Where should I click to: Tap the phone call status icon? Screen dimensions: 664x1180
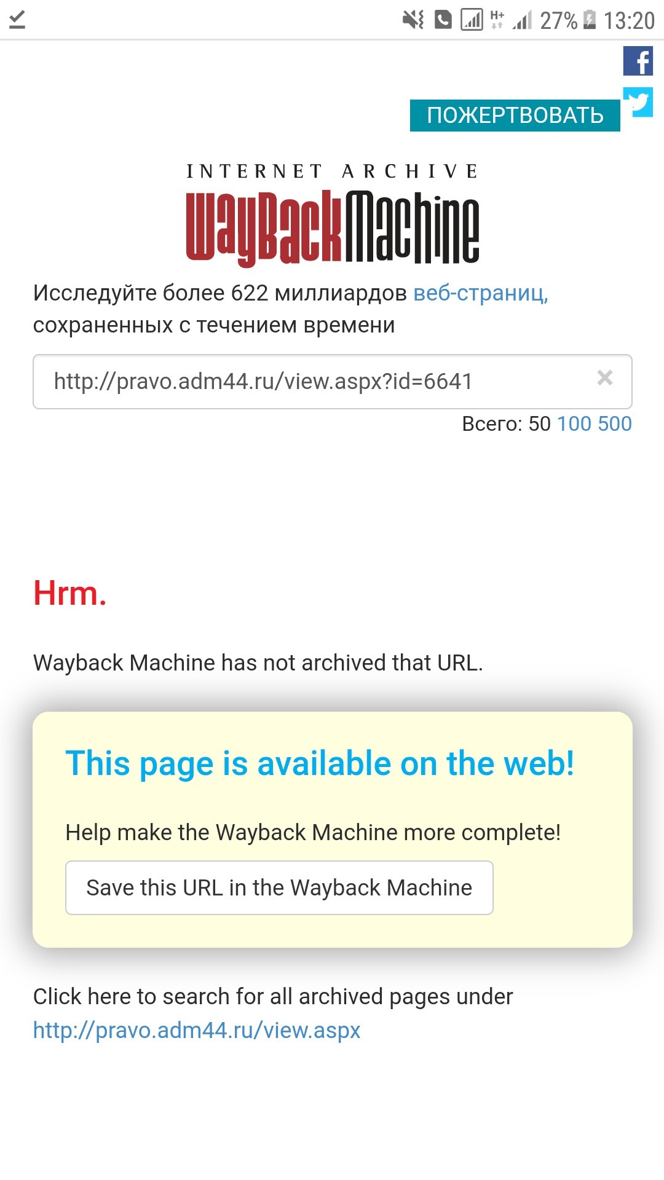point(443,20)
